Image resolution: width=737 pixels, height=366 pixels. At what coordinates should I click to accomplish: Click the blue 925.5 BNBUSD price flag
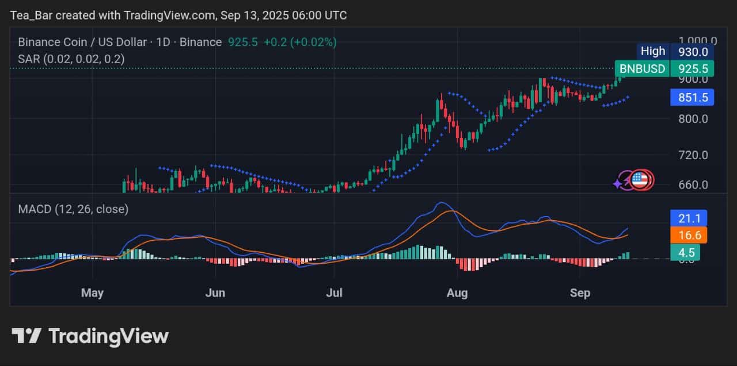coord(663,68)
